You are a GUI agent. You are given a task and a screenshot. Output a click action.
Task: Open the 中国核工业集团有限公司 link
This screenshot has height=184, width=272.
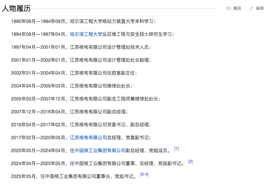pyautogui.click(x=100, y=150)
